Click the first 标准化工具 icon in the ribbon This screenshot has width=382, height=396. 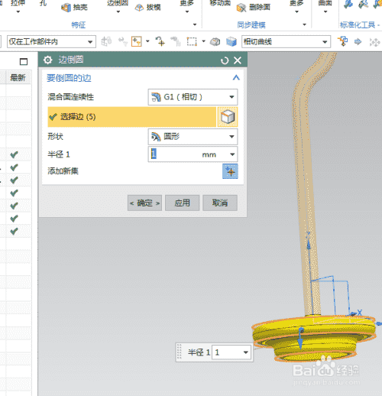348,5
